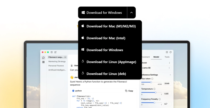Image resolution: width=210 pixels, height=108 pixels.
Task: Choose Download for Linux (deb)
Action: point(110,74)
